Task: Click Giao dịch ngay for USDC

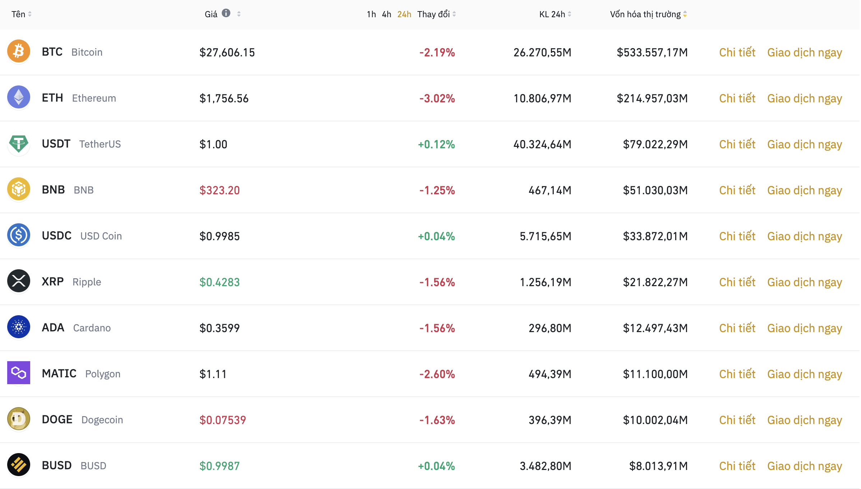Action: click(x=805, y=237)
